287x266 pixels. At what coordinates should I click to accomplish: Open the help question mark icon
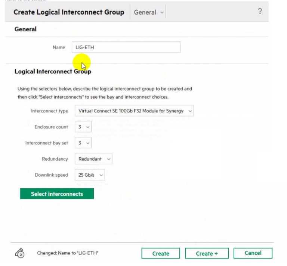coord(260,12)
